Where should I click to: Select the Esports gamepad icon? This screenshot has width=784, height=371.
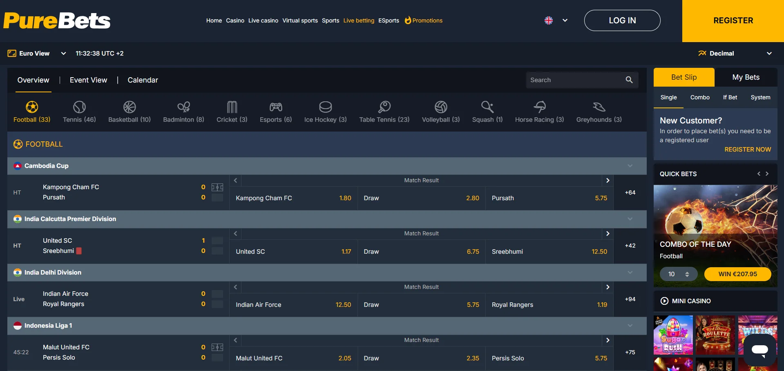tap(276, 107)
